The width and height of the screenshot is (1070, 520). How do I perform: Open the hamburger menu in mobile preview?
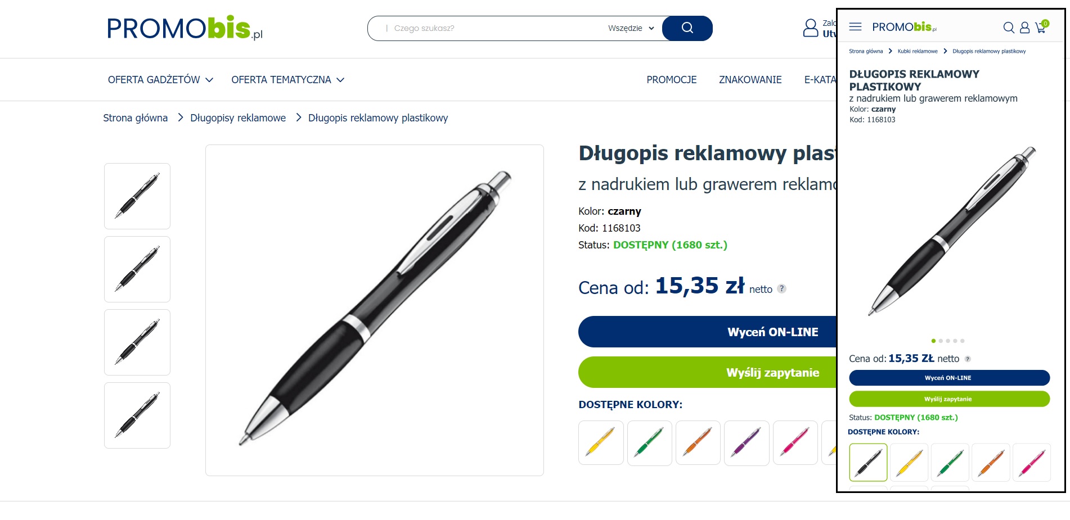coord(855,26)
